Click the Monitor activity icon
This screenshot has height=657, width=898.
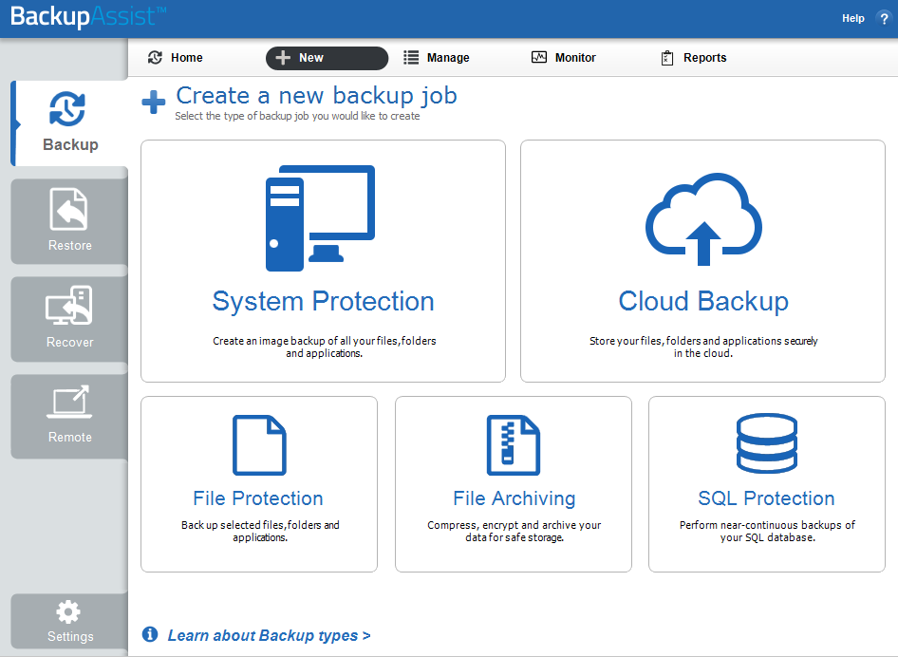coord(539,57)
